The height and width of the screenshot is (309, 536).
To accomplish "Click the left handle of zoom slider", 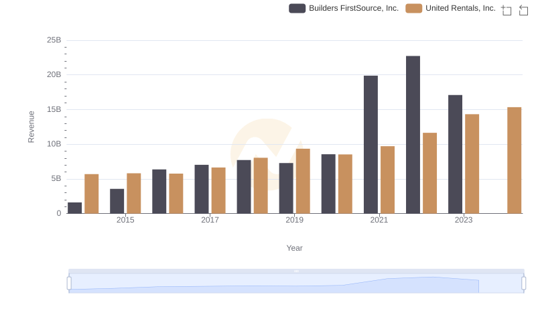I will (69, 284).
